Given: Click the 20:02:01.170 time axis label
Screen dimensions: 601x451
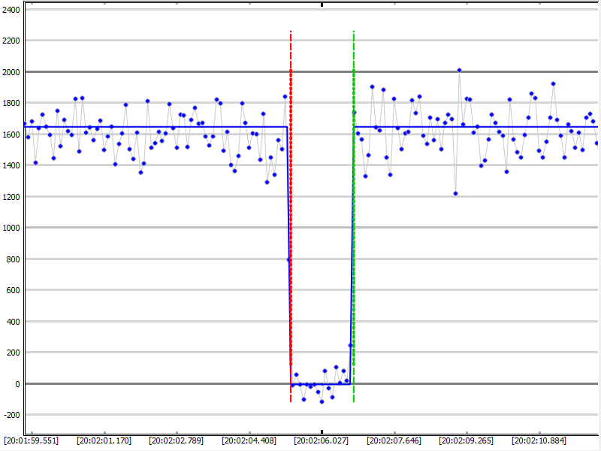Looking at the screenshot, I should tap(104, 440).
